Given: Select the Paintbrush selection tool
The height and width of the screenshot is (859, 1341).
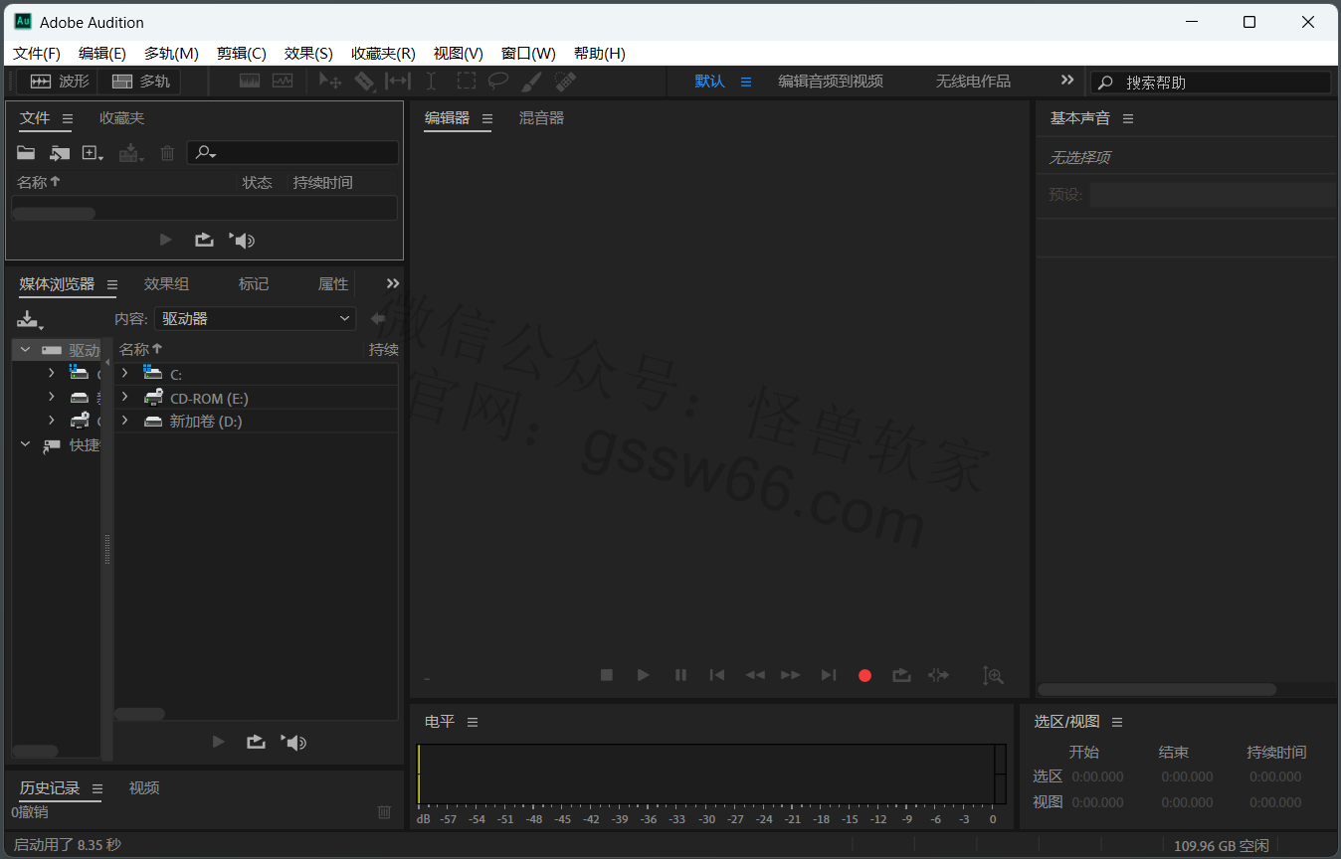Looking at the screenshot, I should click(532, 82).
